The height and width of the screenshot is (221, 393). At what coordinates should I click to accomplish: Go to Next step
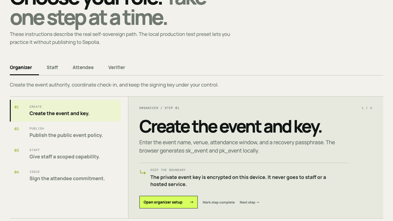(x=249, y=202)
